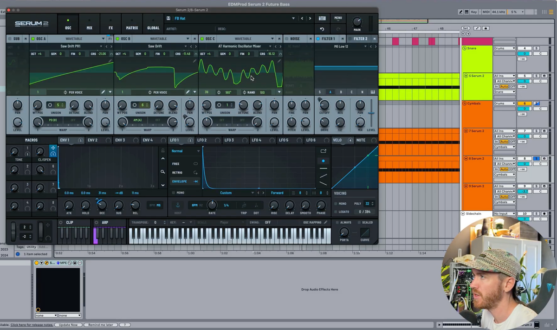Toggle the ARP power button
Screen dimensions: 557x330
97,222
